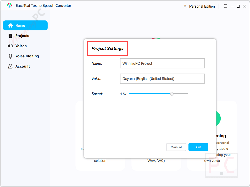Click the EaseText Text to Speech Converter title
The image size is (250, 187).
pyautogui.click(x=43, y=6)
